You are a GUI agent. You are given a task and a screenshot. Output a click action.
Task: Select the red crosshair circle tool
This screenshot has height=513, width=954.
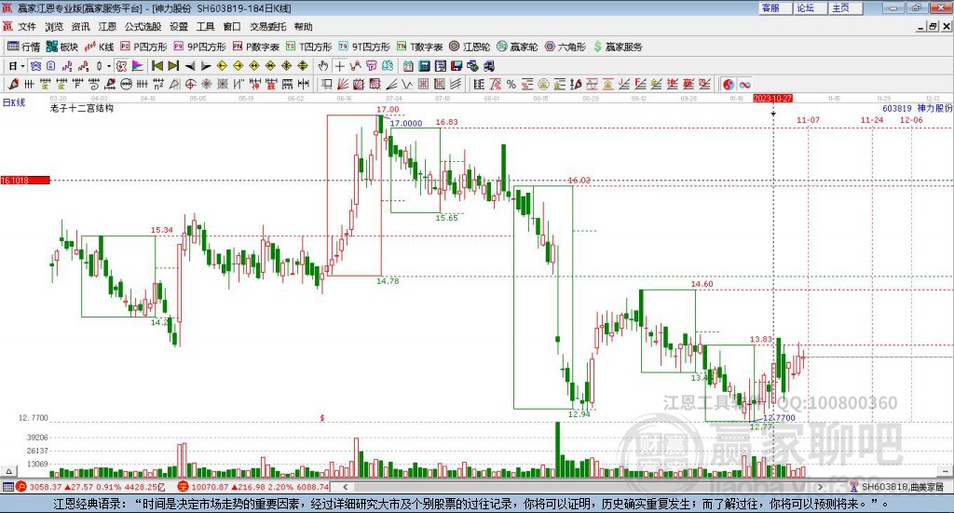(190, 85)
